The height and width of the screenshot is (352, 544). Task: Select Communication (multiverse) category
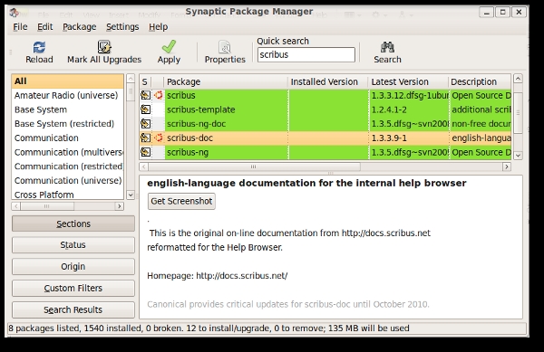(68, 152)
